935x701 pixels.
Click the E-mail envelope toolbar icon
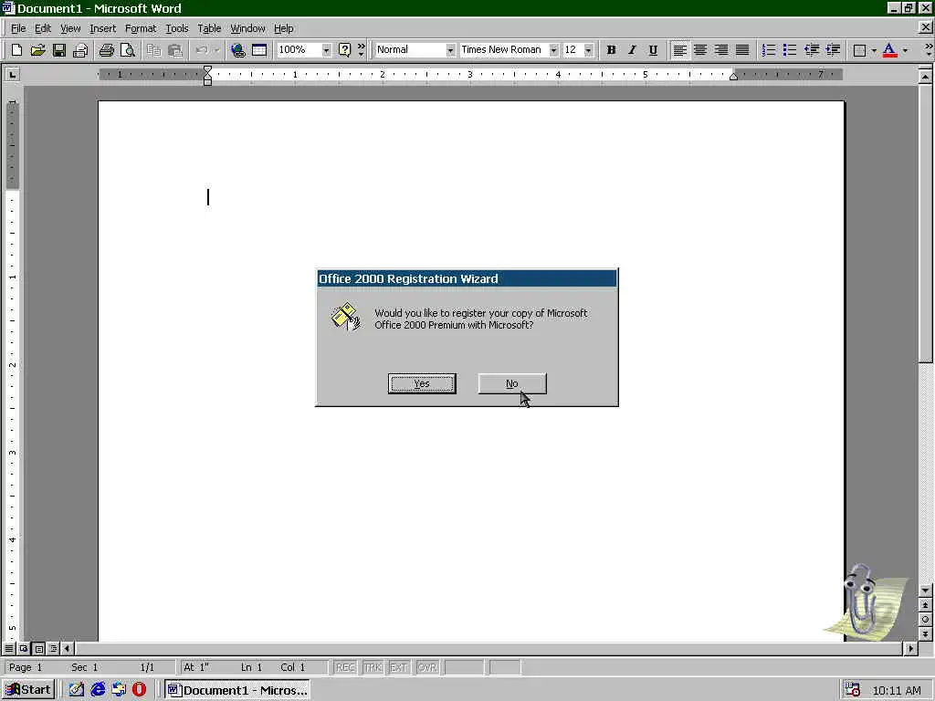(x=80, y=50)
